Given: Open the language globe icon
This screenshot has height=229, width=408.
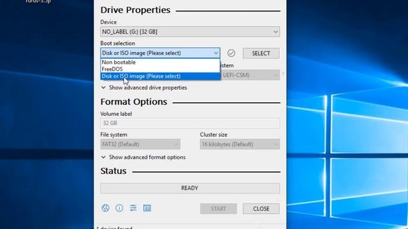Looking at the screenshot, I should pos(105,208).
